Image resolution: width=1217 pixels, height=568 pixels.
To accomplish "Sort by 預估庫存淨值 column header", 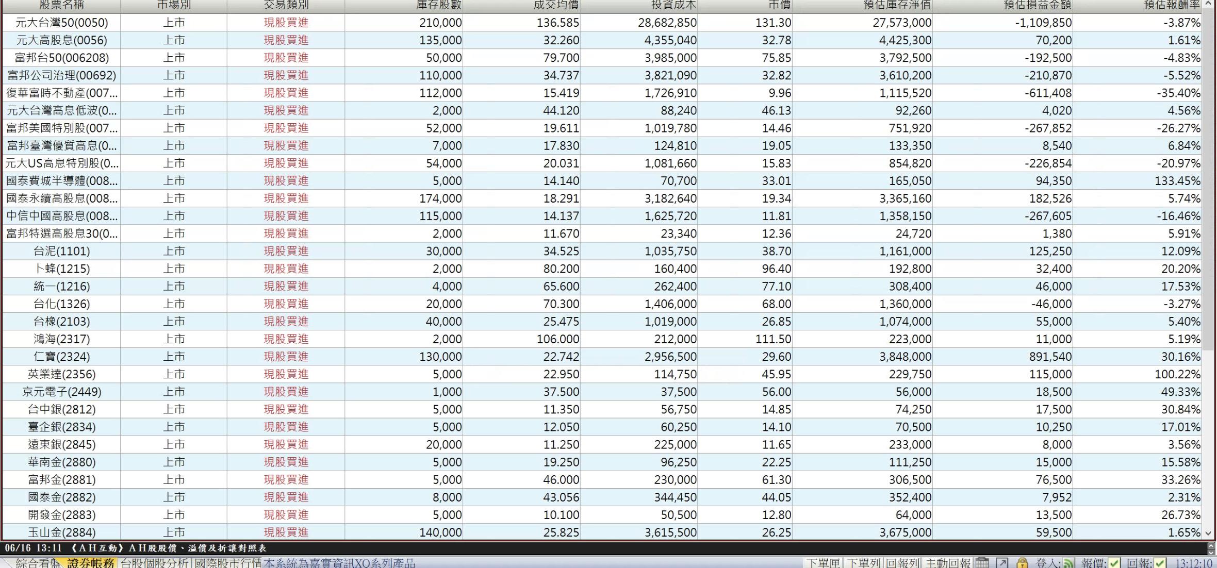I will [862, 5].
